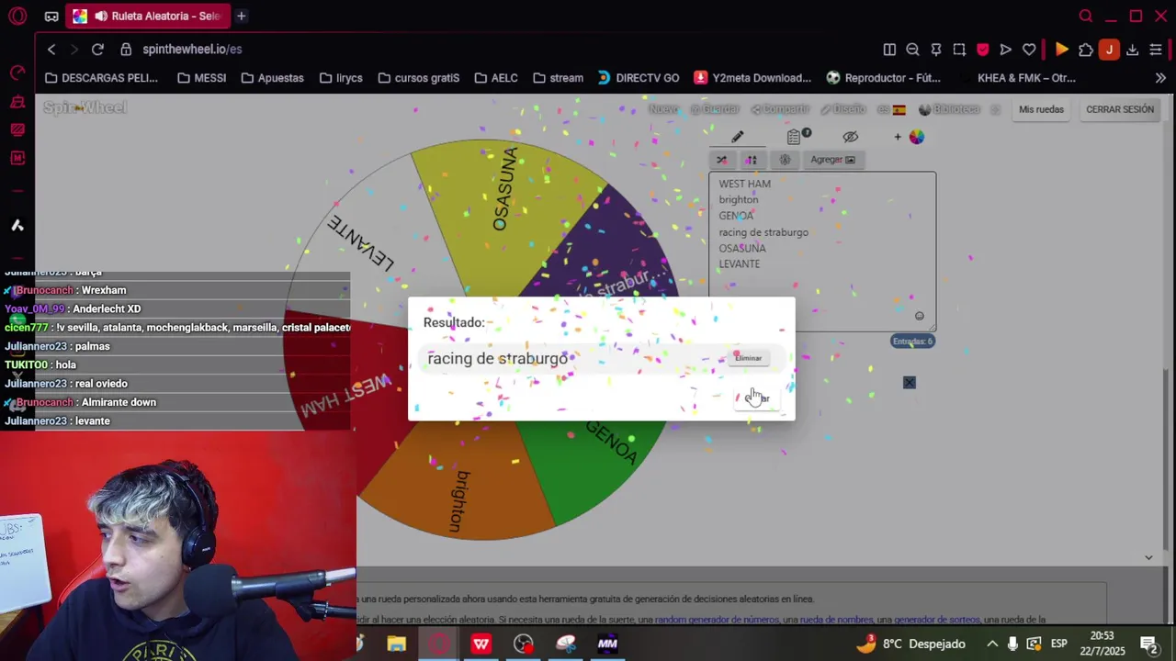
Task: Click the heart bookmark icon
Action: [x=1029, y=50]
